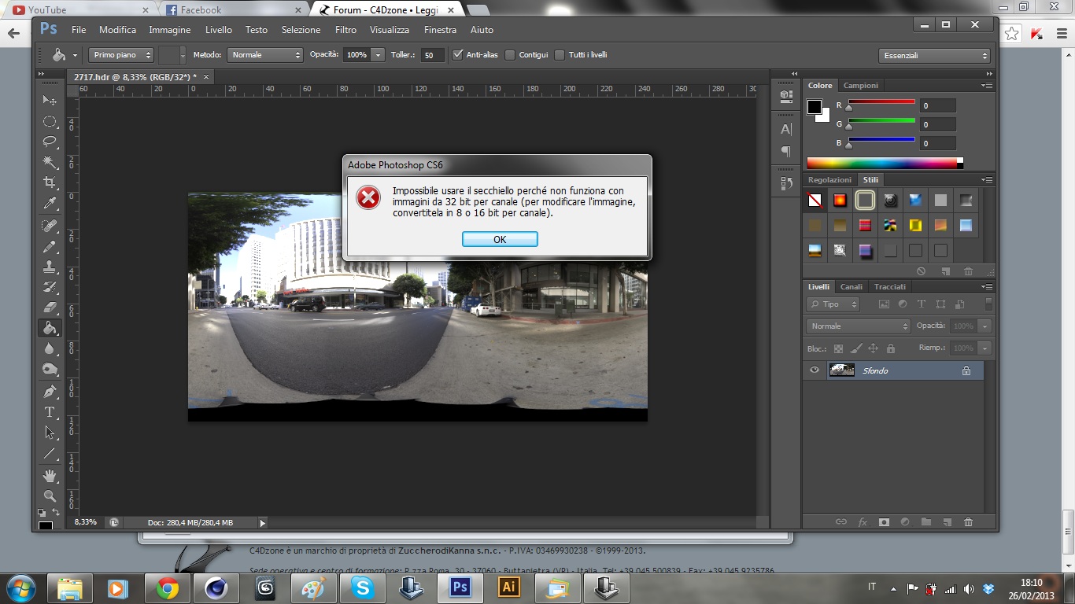Click OK in the error dialog
The image size is (1075, 604).
coord(500,239)
